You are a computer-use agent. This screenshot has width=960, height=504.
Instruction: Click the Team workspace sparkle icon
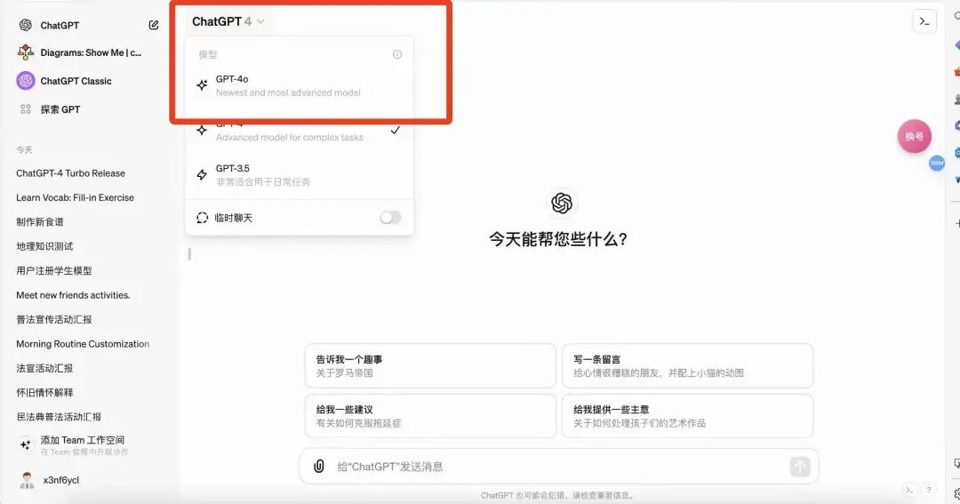(26, 444)
